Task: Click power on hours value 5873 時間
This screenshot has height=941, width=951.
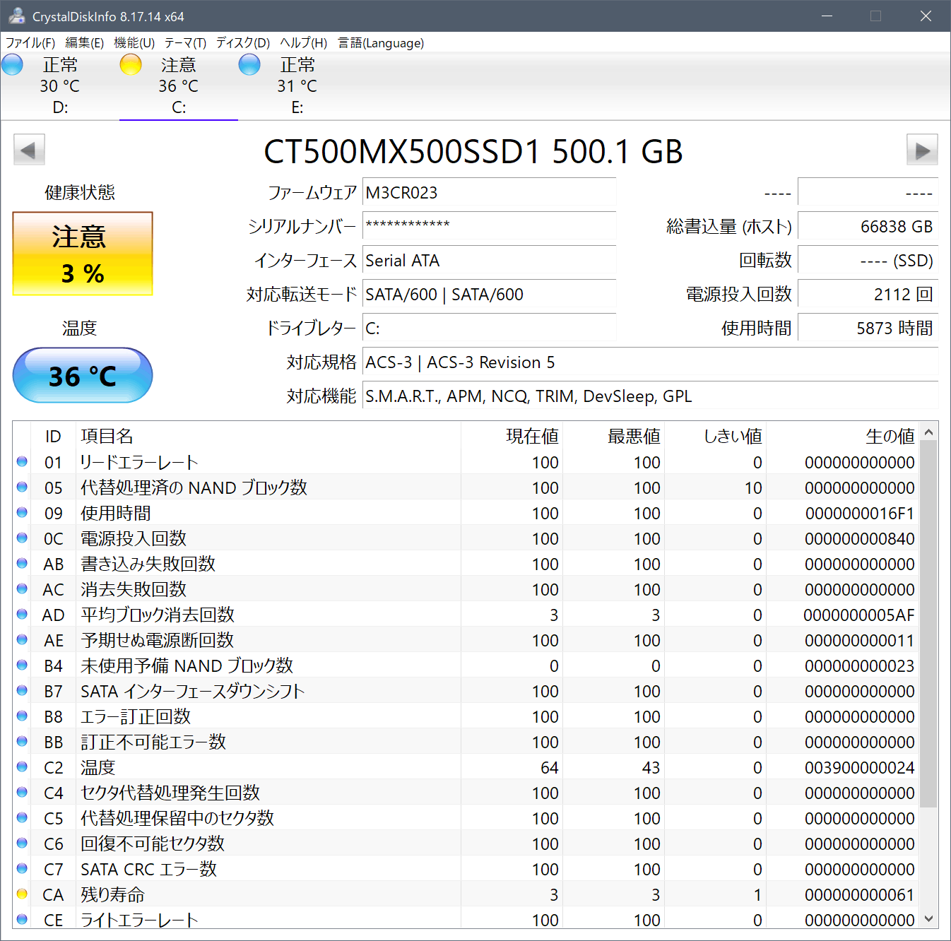Action: point(868,328)
